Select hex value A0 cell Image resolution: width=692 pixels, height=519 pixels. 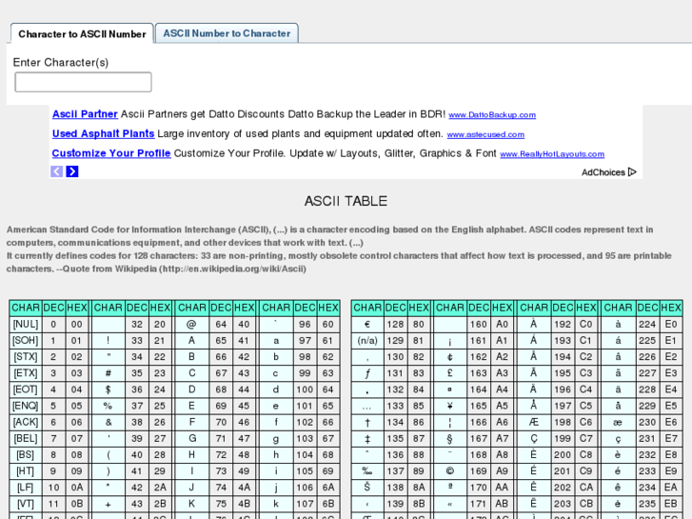pyautogui.click(x=502, y=324)
